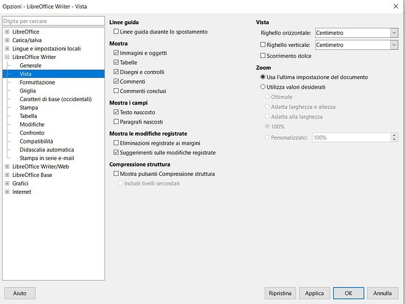Close the Opzioni dialog window

[x=395, y=6]
